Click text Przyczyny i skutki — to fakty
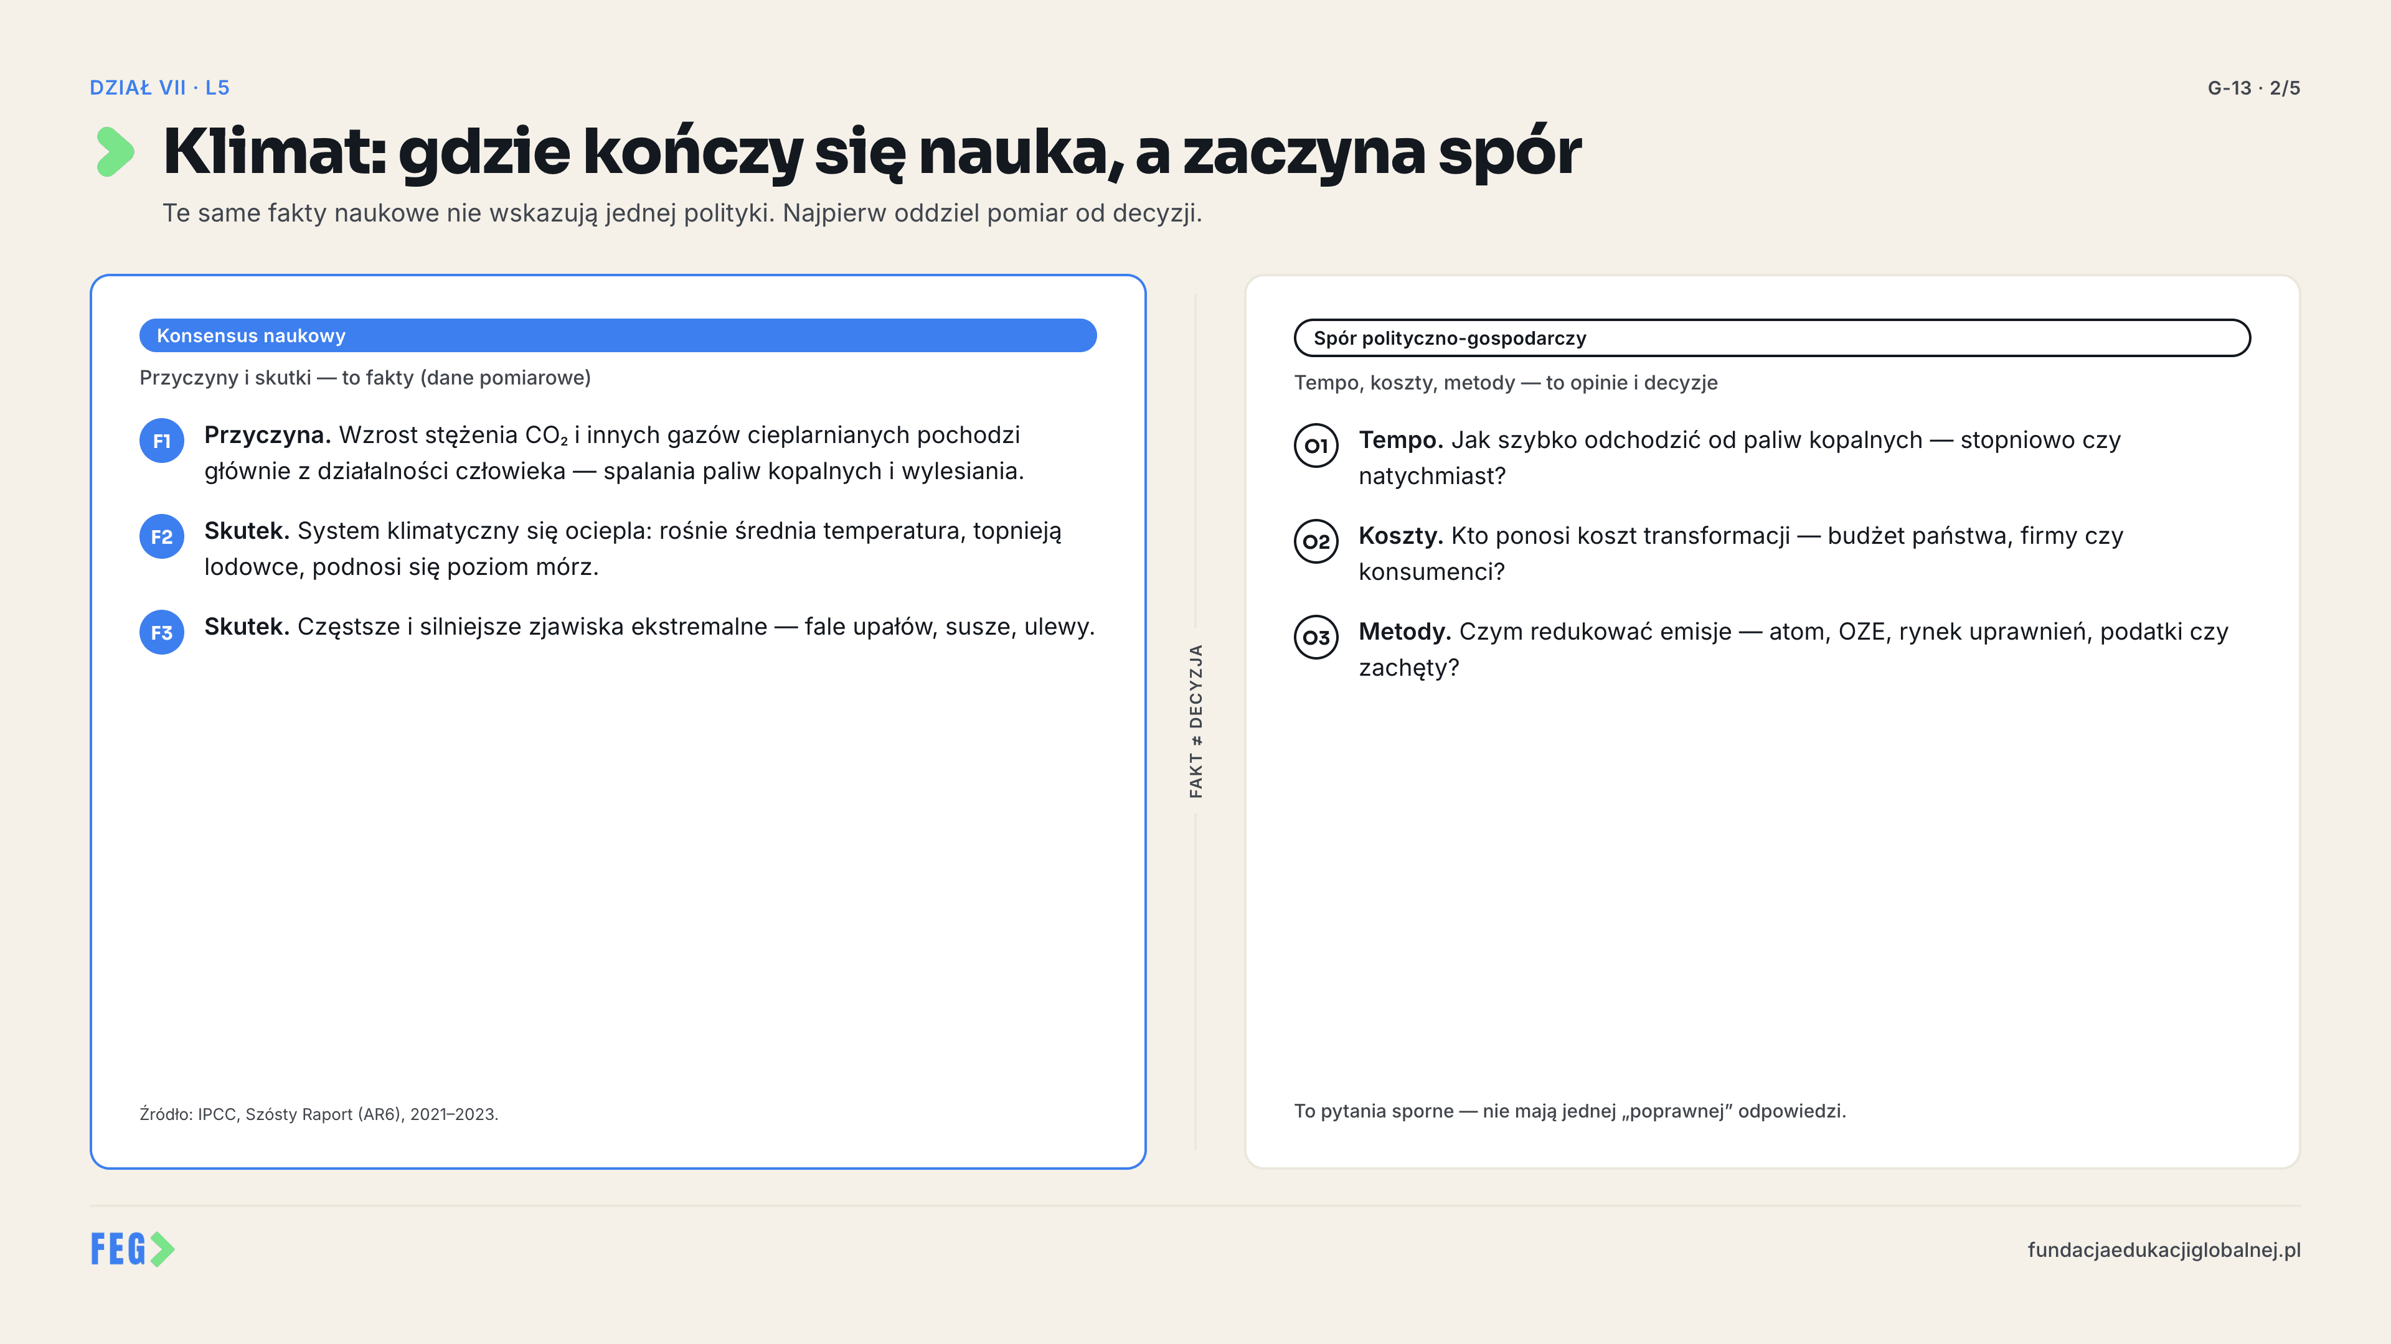The width and height of the screenshot is (2391, 1344). (x=365, y=378)
